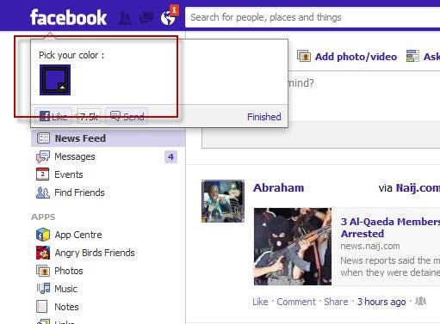Open Abraham's profile picture thumbnail
This screenshot has width=440, height=324.
[x=223, y=201]
